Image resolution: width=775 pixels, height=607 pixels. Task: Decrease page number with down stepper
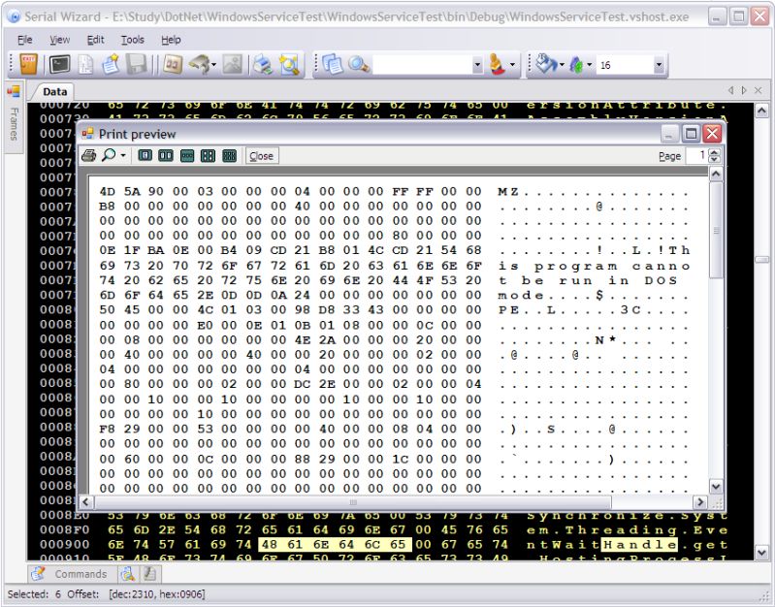tap(714, 160)
